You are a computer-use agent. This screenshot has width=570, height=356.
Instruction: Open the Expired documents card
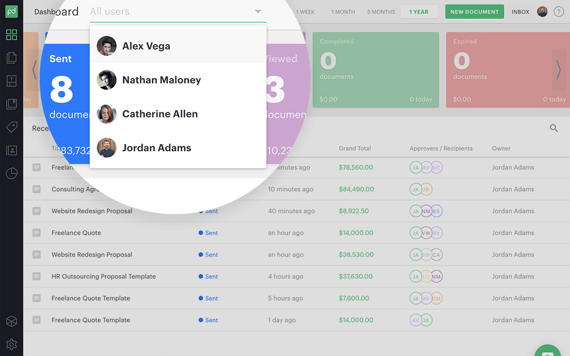tap(507, 70)
